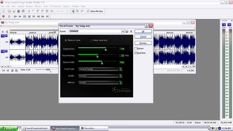Select the Remove vocal radio button

point(66,40)
